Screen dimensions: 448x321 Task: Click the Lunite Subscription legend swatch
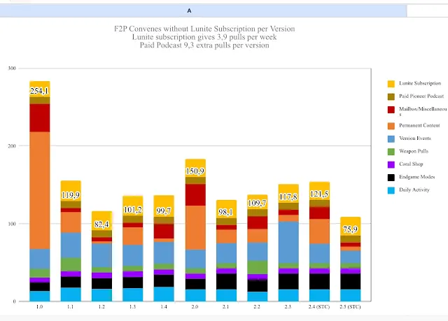391,84
